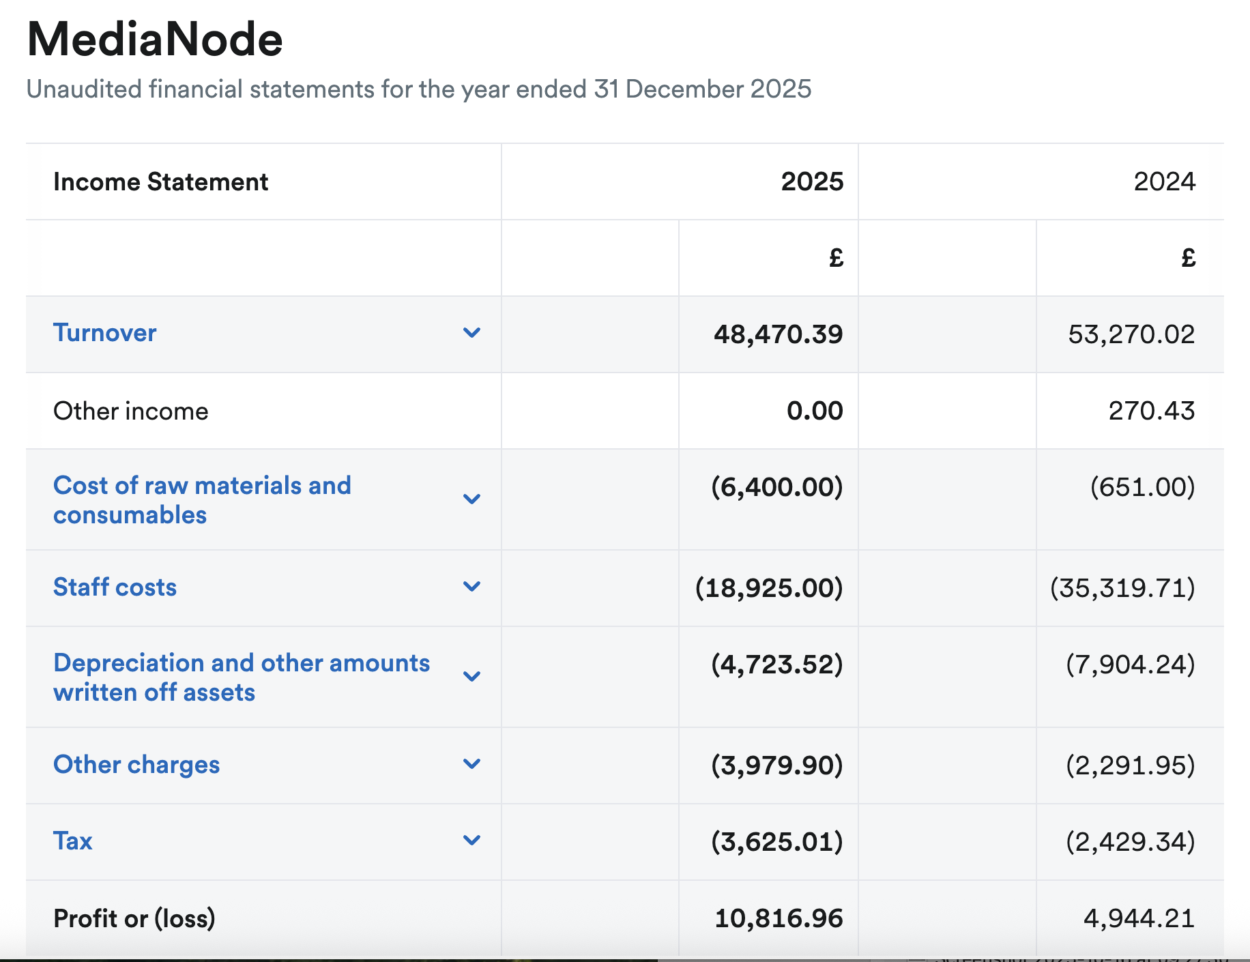Open Depreciation and other amounts written off assets
The image size is (1250, 962).
click(242, 677)
